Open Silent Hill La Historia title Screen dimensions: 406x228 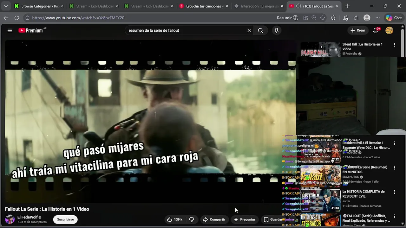363,47
